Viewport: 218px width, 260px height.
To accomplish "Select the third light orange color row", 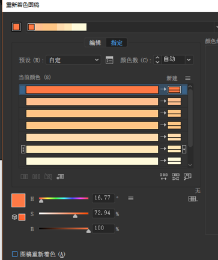I will coord(92,113).
